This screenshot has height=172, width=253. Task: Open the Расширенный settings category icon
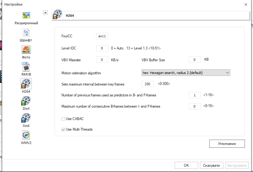(26, 16)
